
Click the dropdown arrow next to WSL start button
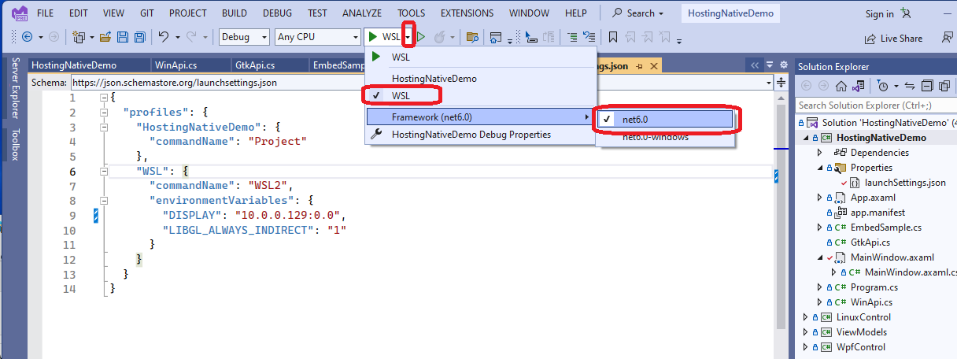click(408, 37)
